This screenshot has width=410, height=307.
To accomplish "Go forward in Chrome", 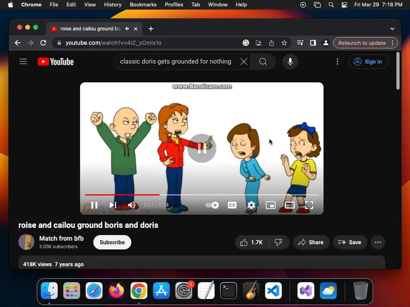I will pos(30,43).
